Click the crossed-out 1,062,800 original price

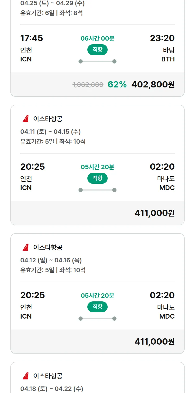tap(88, 85)
